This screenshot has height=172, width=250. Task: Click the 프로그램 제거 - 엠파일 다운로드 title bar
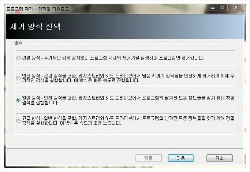point(38,9)
